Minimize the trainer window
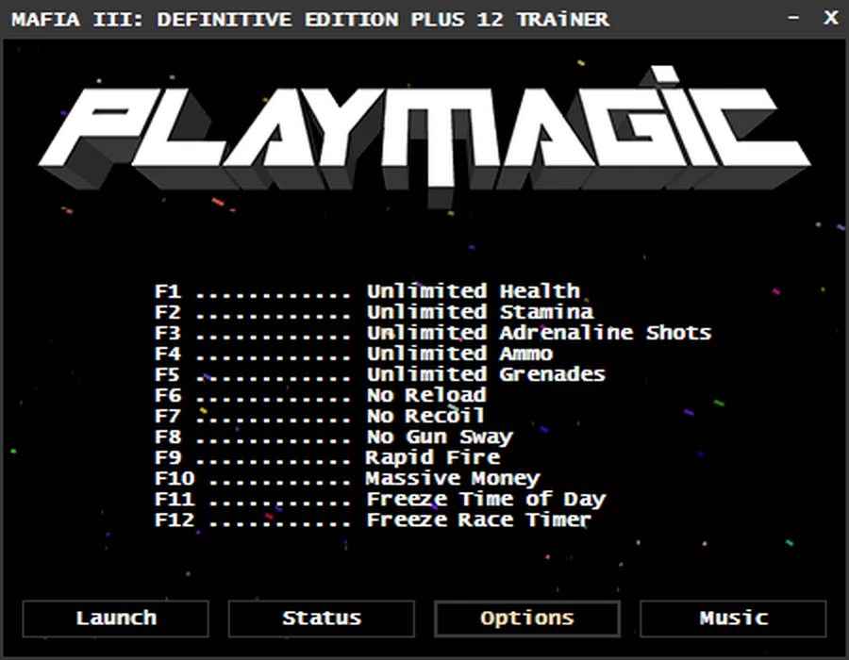Image resolution: width=849 pixels, height=660 pixels. 793,18
